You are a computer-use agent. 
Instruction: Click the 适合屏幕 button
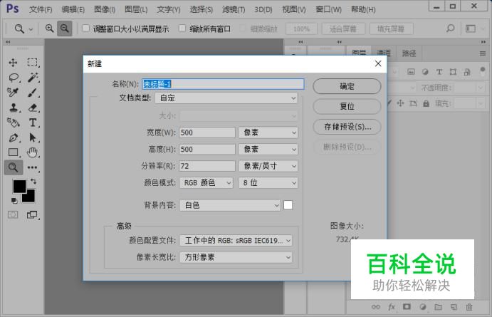(x=343, y=29)
